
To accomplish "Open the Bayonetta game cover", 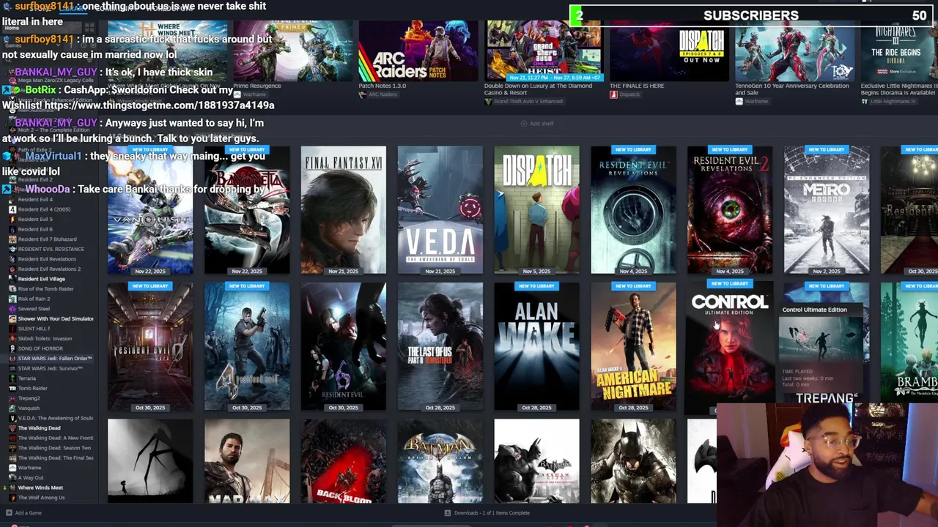I will (x=247, y=210).
